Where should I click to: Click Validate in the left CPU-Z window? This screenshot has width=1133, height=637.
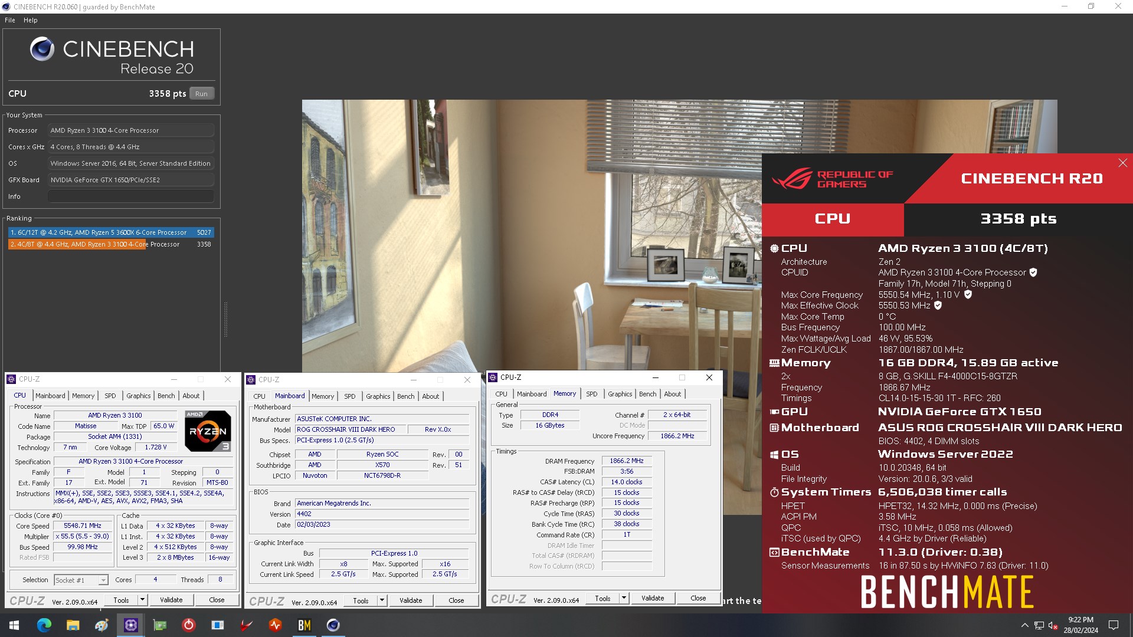click(171, 600)
